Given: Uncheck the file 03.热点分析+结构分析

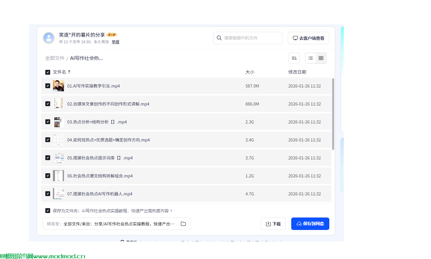Looking at the screenshot, I should coord(48,122).
